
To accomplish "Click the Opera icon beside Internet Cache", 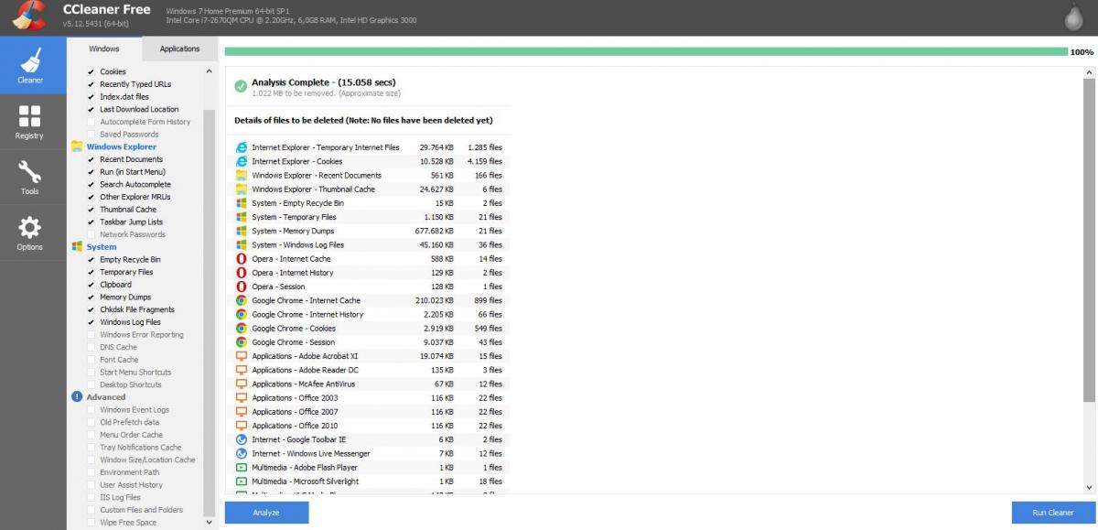I will [x=242, y=259].
